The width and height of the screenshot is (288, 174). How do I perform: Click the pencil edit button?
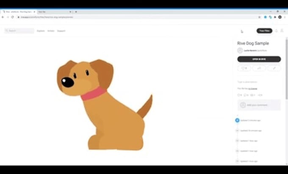(274, 68)
